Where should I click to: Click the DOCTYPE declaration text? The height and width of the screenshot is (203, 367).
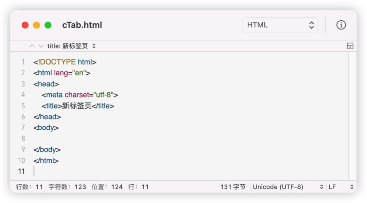tap(57, 62)
